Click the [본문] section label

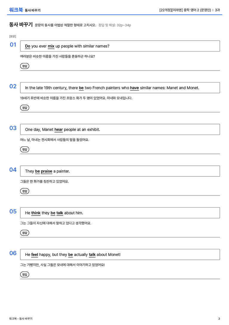click(13, 36)
